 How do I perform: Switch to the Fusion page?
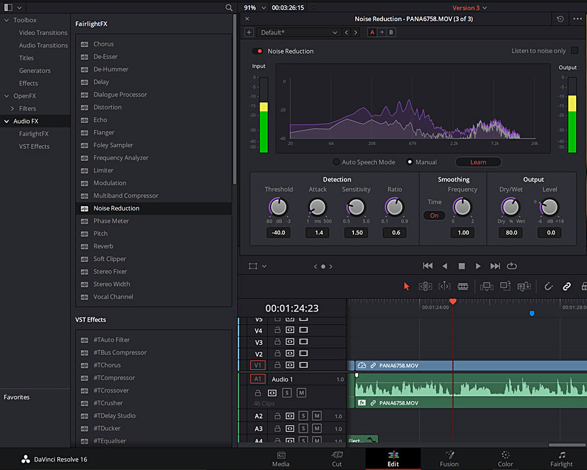click(x=449, y=459)
